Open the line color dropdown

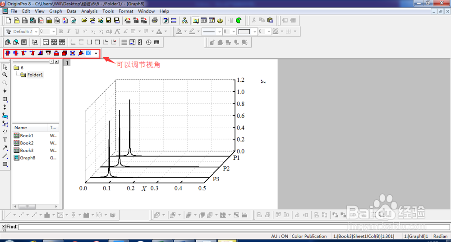pos(198,31)
